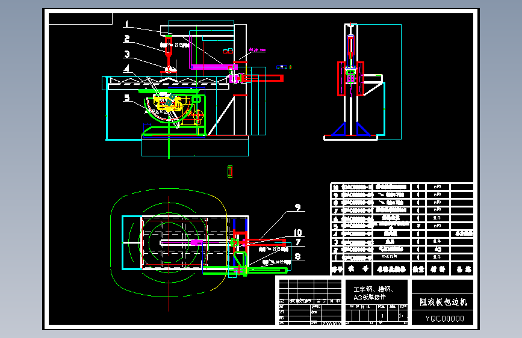Select the A3 material cell in parts list
Screen dimensions: 522x338
point(438,249)
